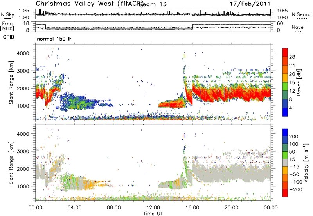Select the '08:00' time tick label
Viewport: 313px width, 216px height.
pos(114,208)
